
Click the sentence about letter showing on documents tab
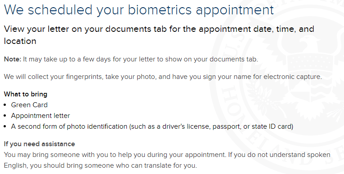click(x=140, y=59)
